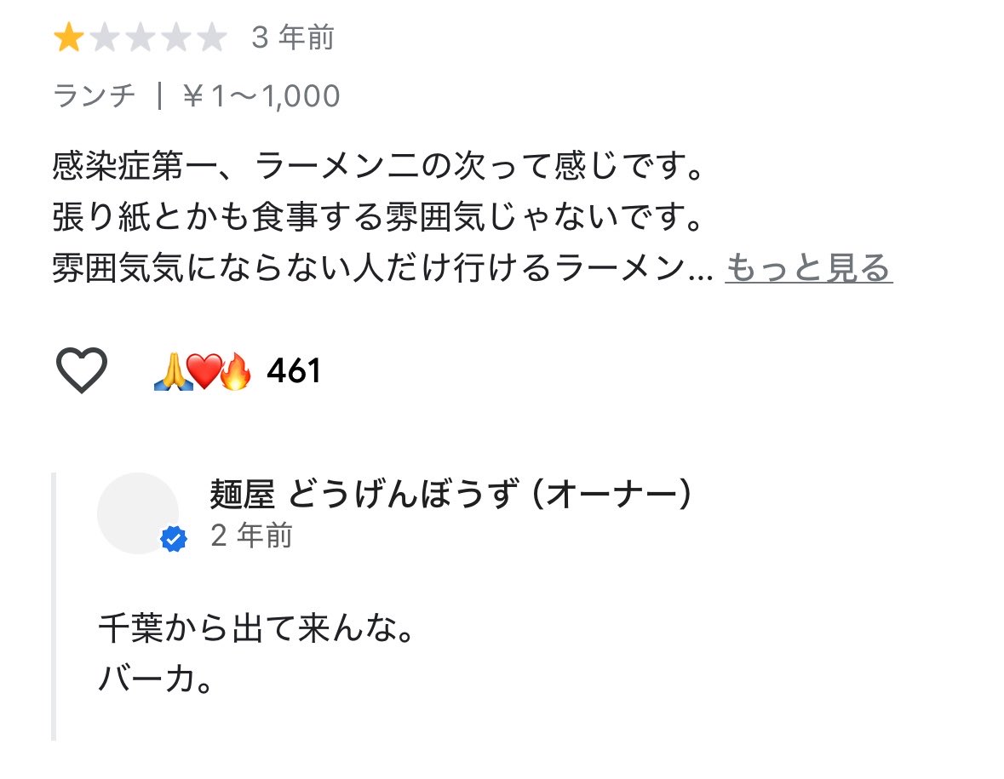
Task: Click the reply text 千葉から出て来んな。
Action: tap(258, 627)
